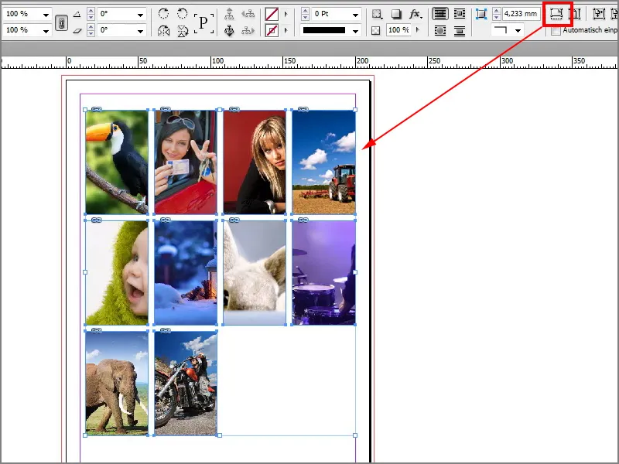Click the effects target object icon
Image resolution: width=619 pixels, height=464 pixels.
377,14
